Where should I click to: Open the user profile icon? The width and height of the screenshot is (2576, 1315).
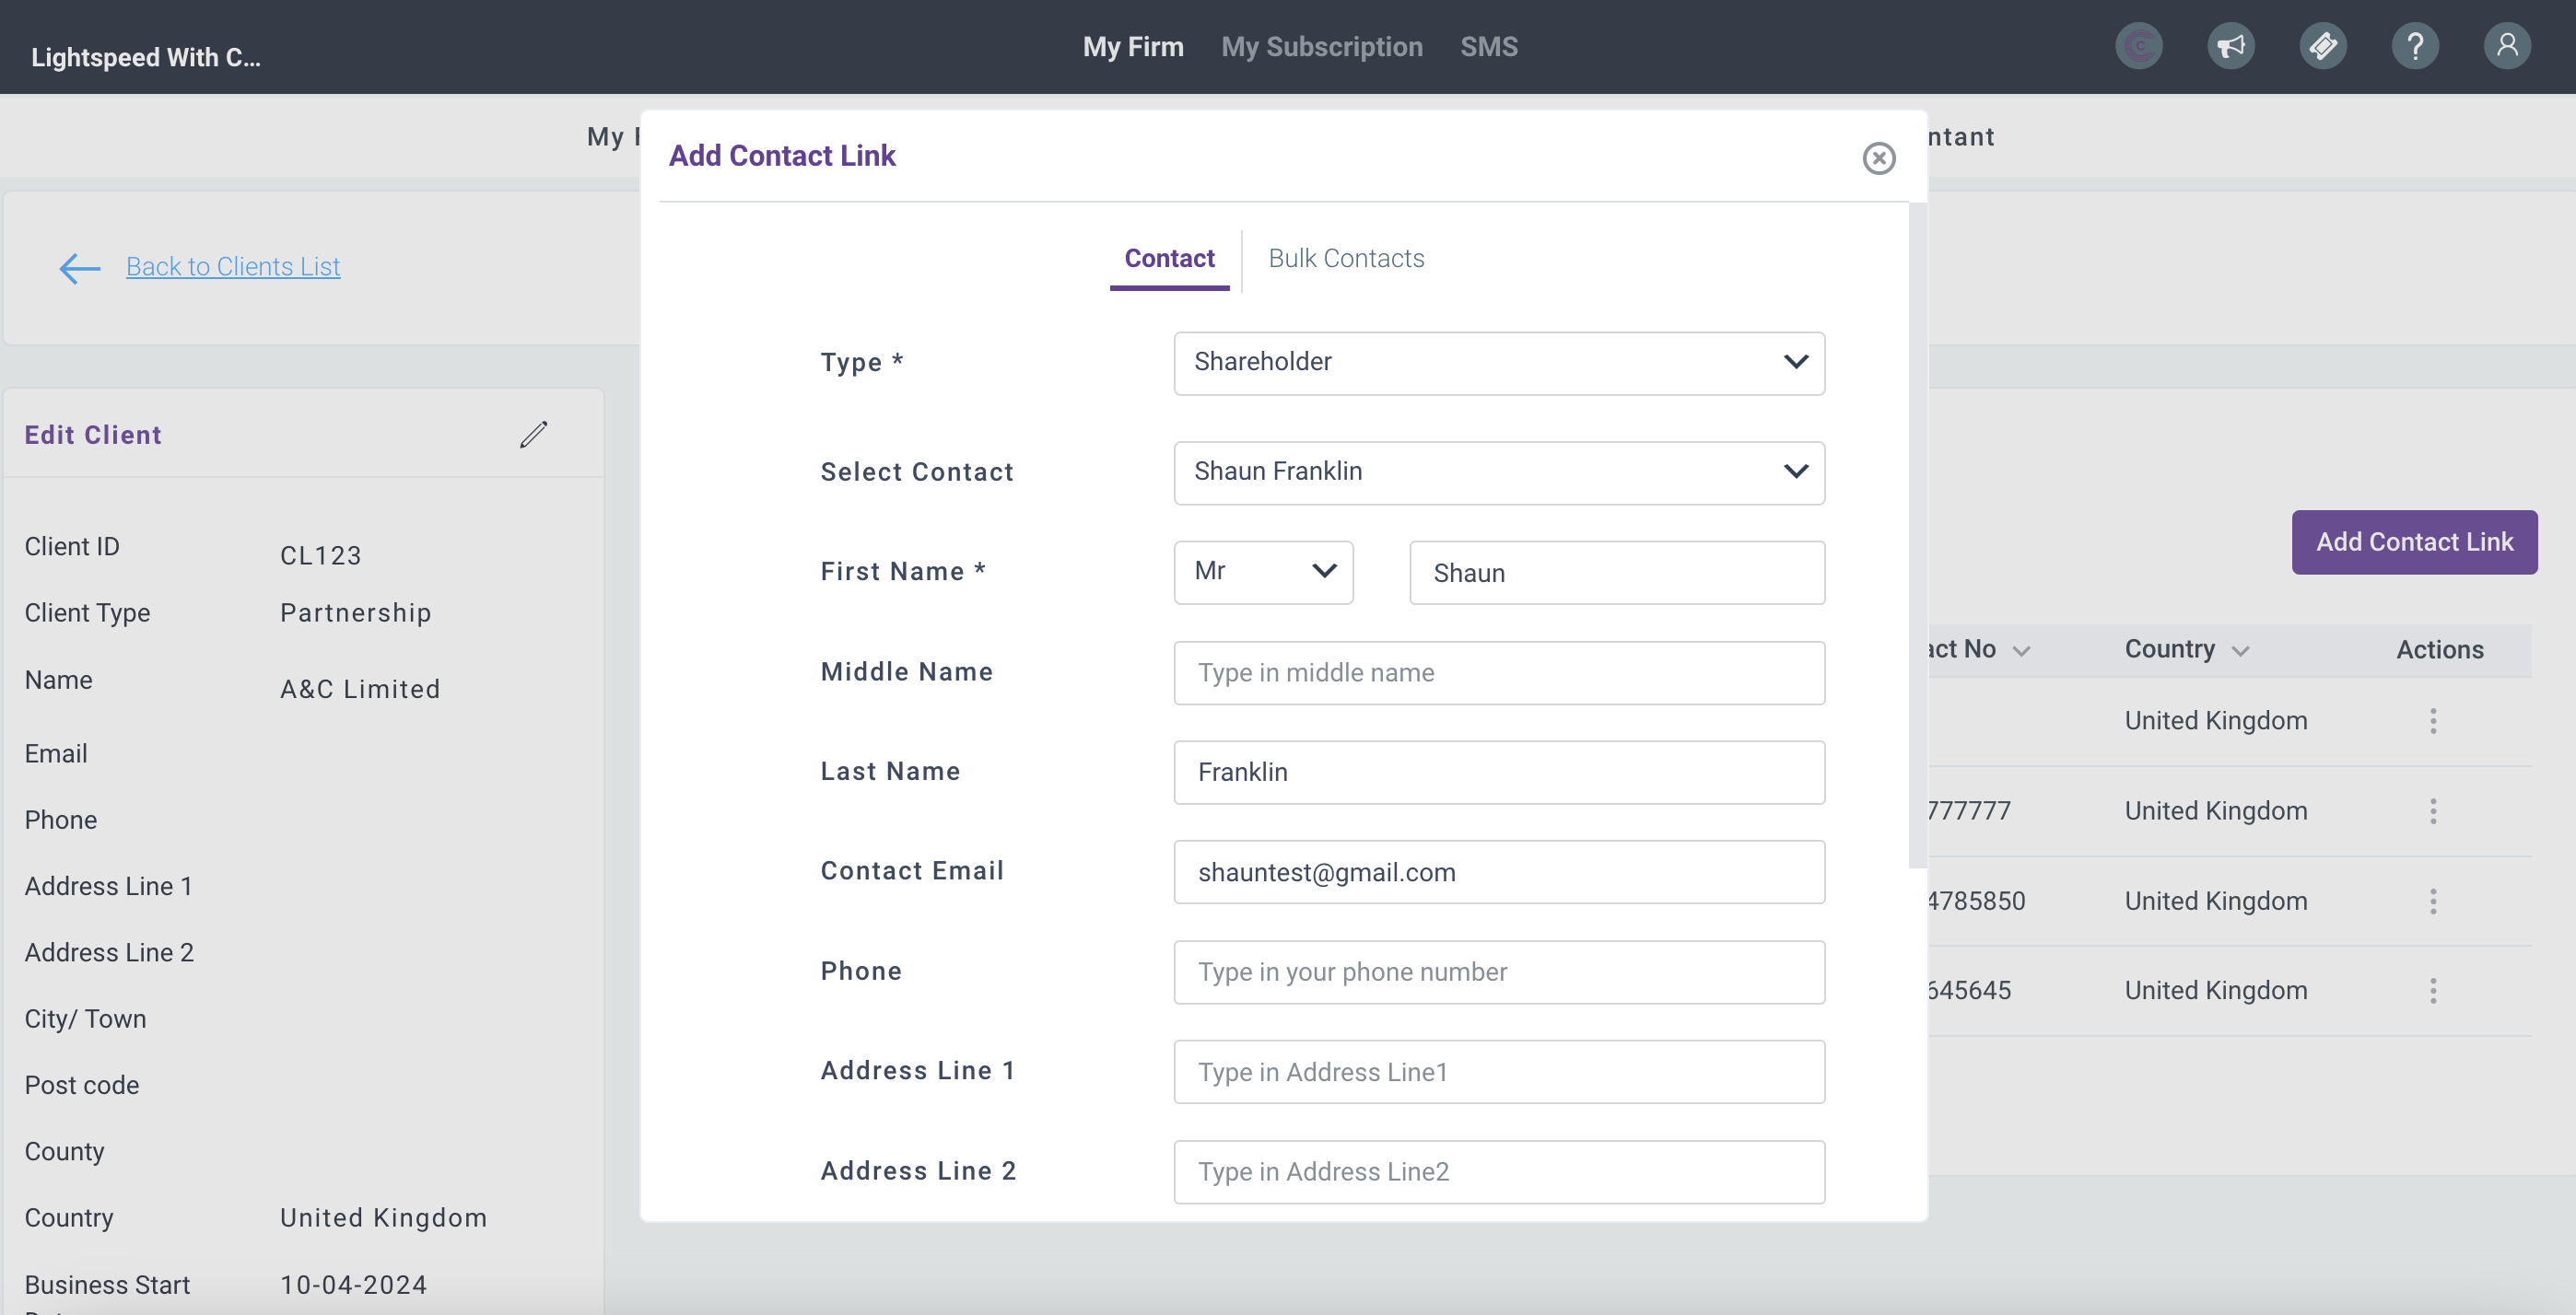coord(2506,46)
